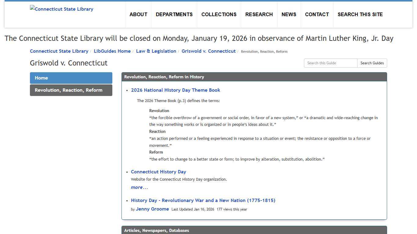Open the RESEARCH navigation item
Screen dimensions: 417x234
(259, 14)
